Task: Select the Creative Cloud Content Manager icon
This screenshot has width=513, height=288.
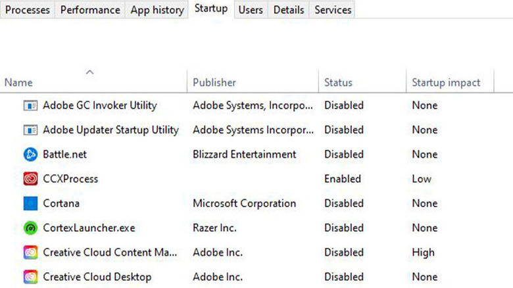Action: pyautogui.click(x=30, y=252)
